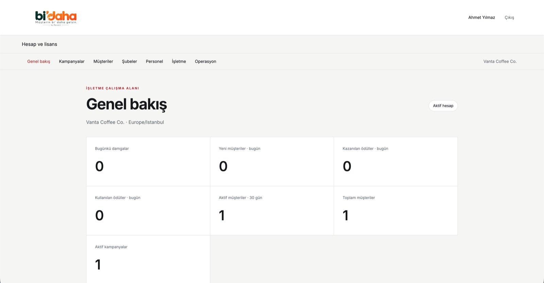Click the Aktif hesap badge
The width and height of the screenshot is (544, 283).
443,106
